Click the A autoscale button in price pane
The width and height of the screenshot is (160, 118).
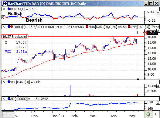[158, 31]
